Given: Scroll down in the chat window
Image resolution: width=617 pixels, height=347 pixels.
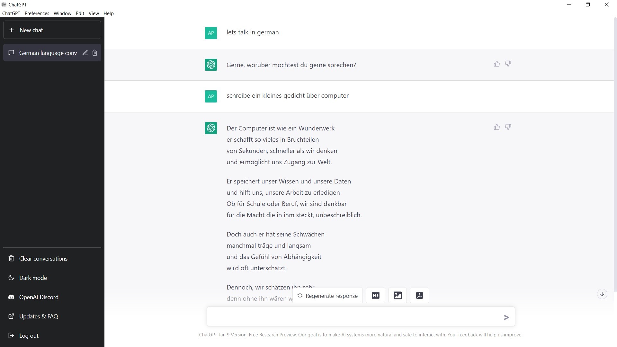Looking at the screenshot, I should pos(602,294).
